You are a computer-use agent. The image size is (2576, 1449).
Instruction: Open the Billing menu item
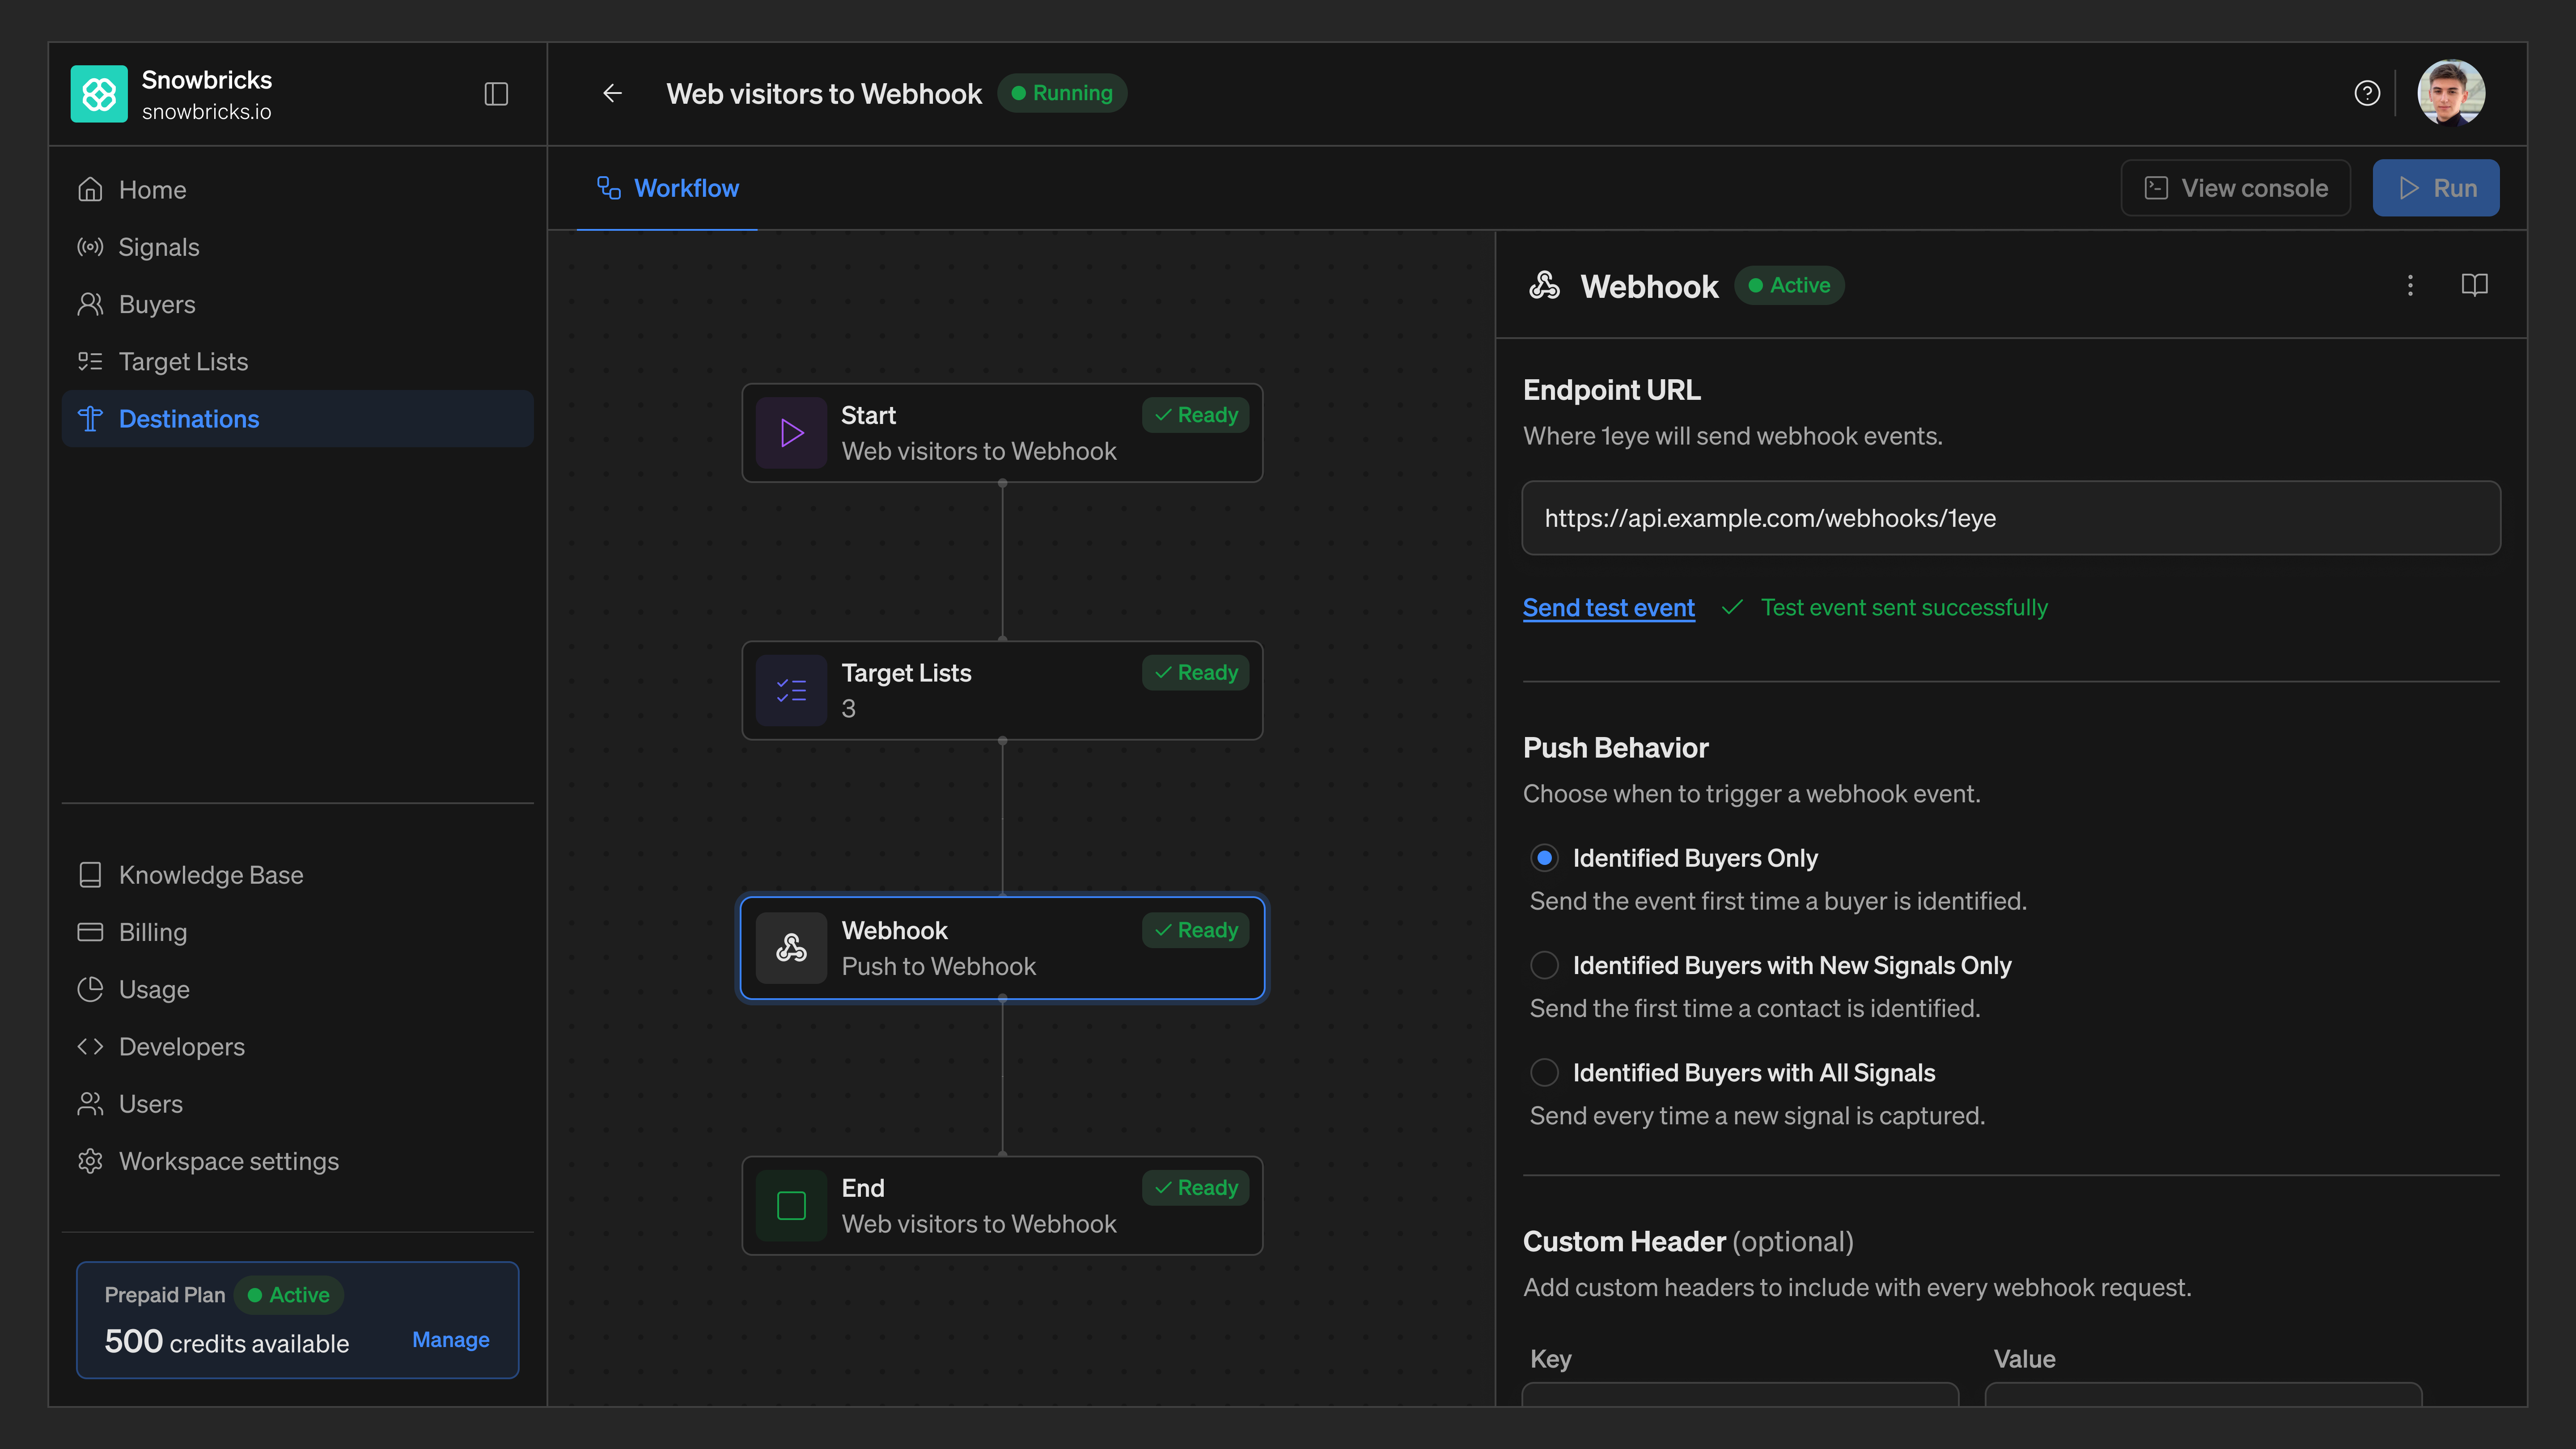(x=297, y=932)
